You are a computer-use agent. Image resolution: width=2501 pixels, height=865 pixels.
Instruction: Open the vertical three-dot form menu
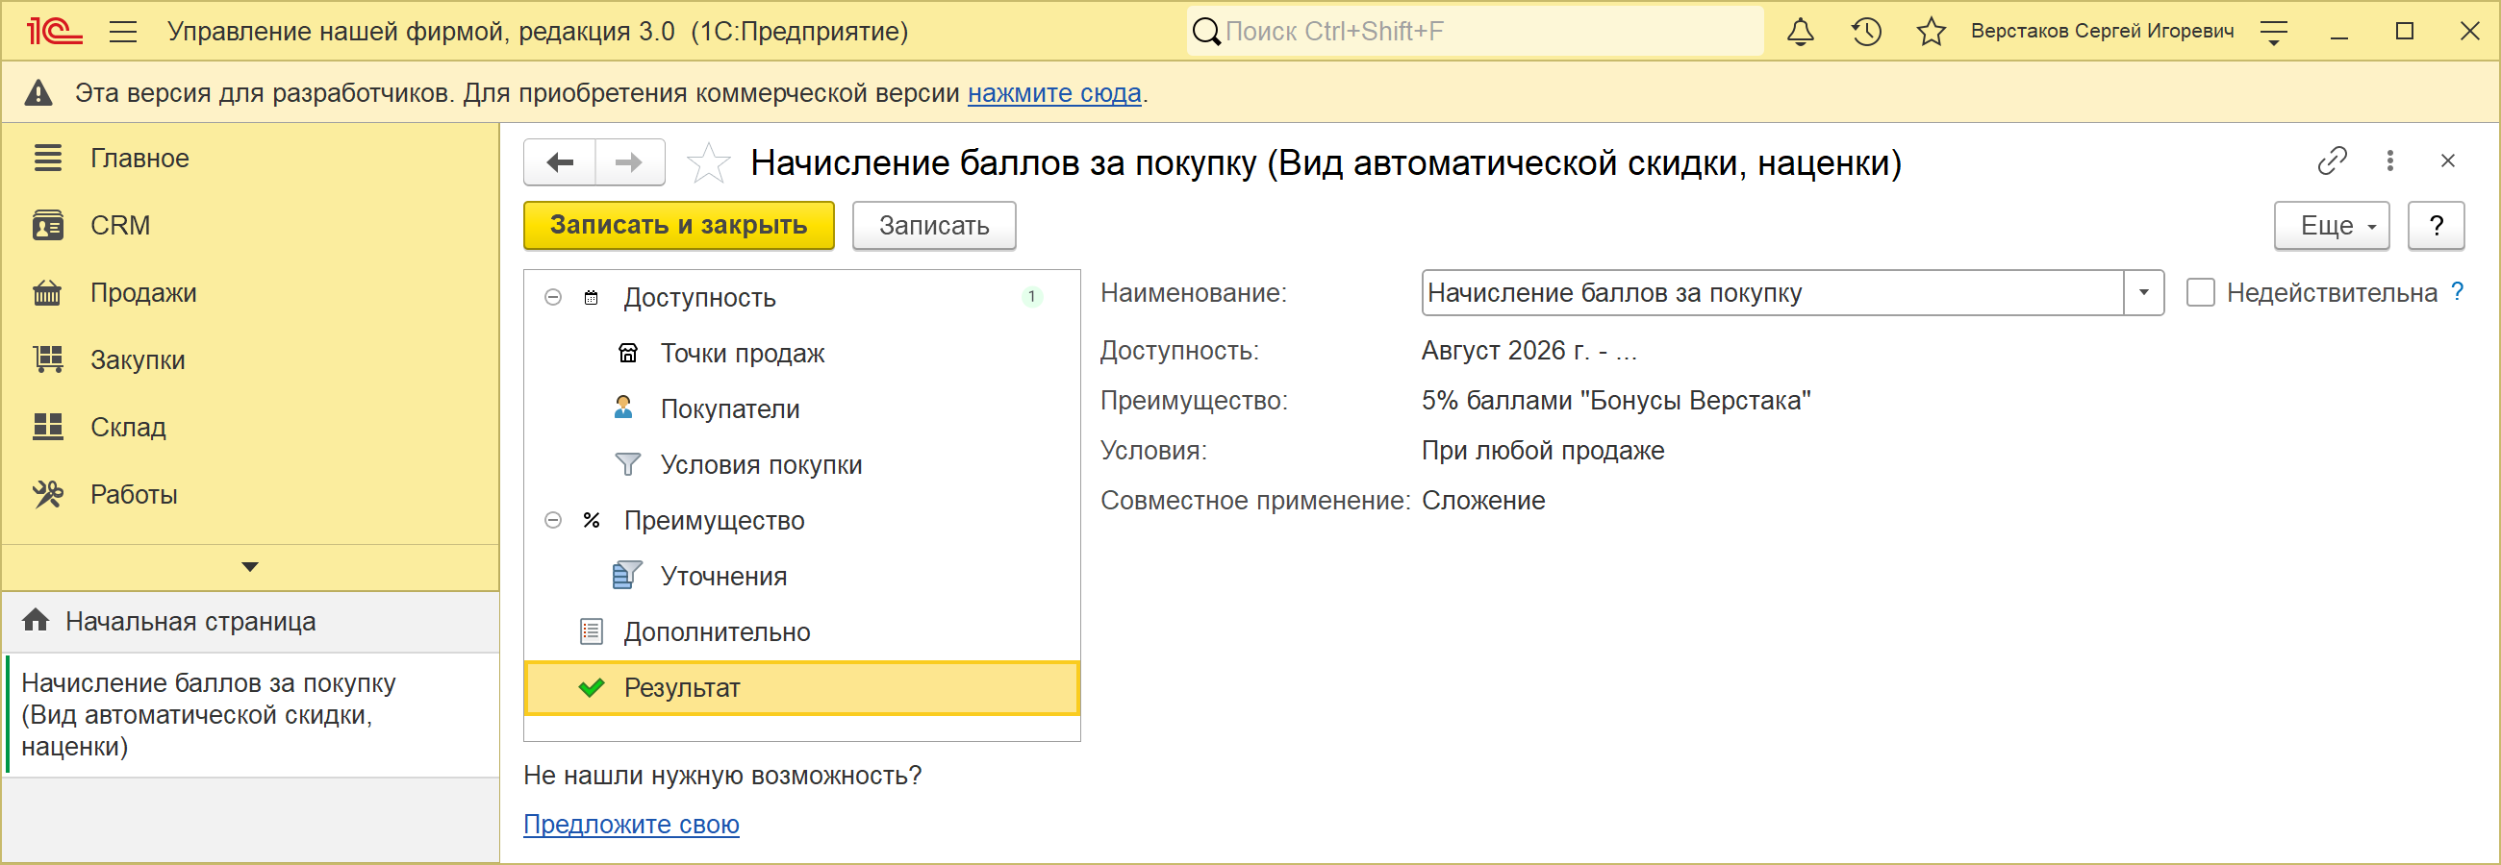(x=2390, y=160)
